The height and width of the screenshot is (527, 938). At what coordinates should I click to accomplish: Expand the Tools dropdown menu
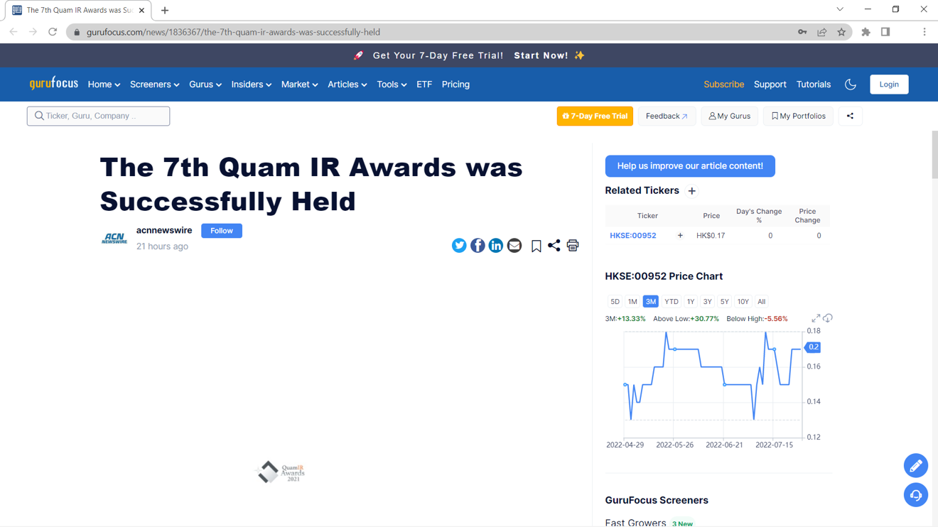click(392, 85)
